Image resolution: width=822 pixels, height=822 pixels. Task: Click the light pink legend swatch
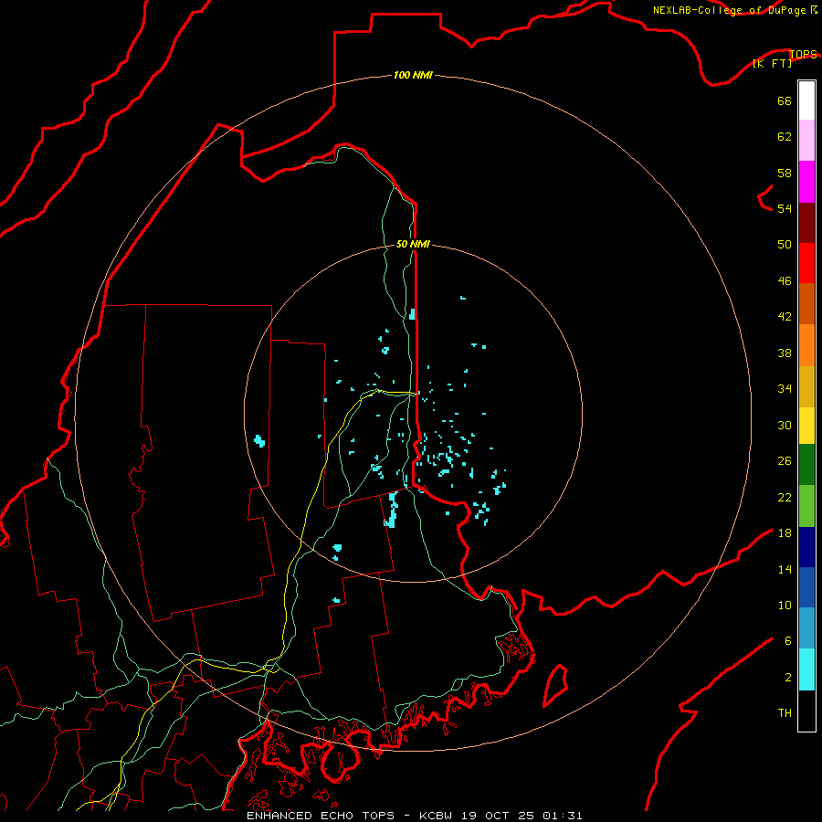[x=806, y=140]
